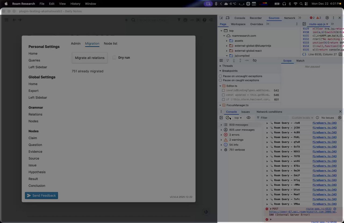The height and width of the screenshot is (223, 344).
Task: Open the top context dropdown in console
Action: [x=238, y=118]
